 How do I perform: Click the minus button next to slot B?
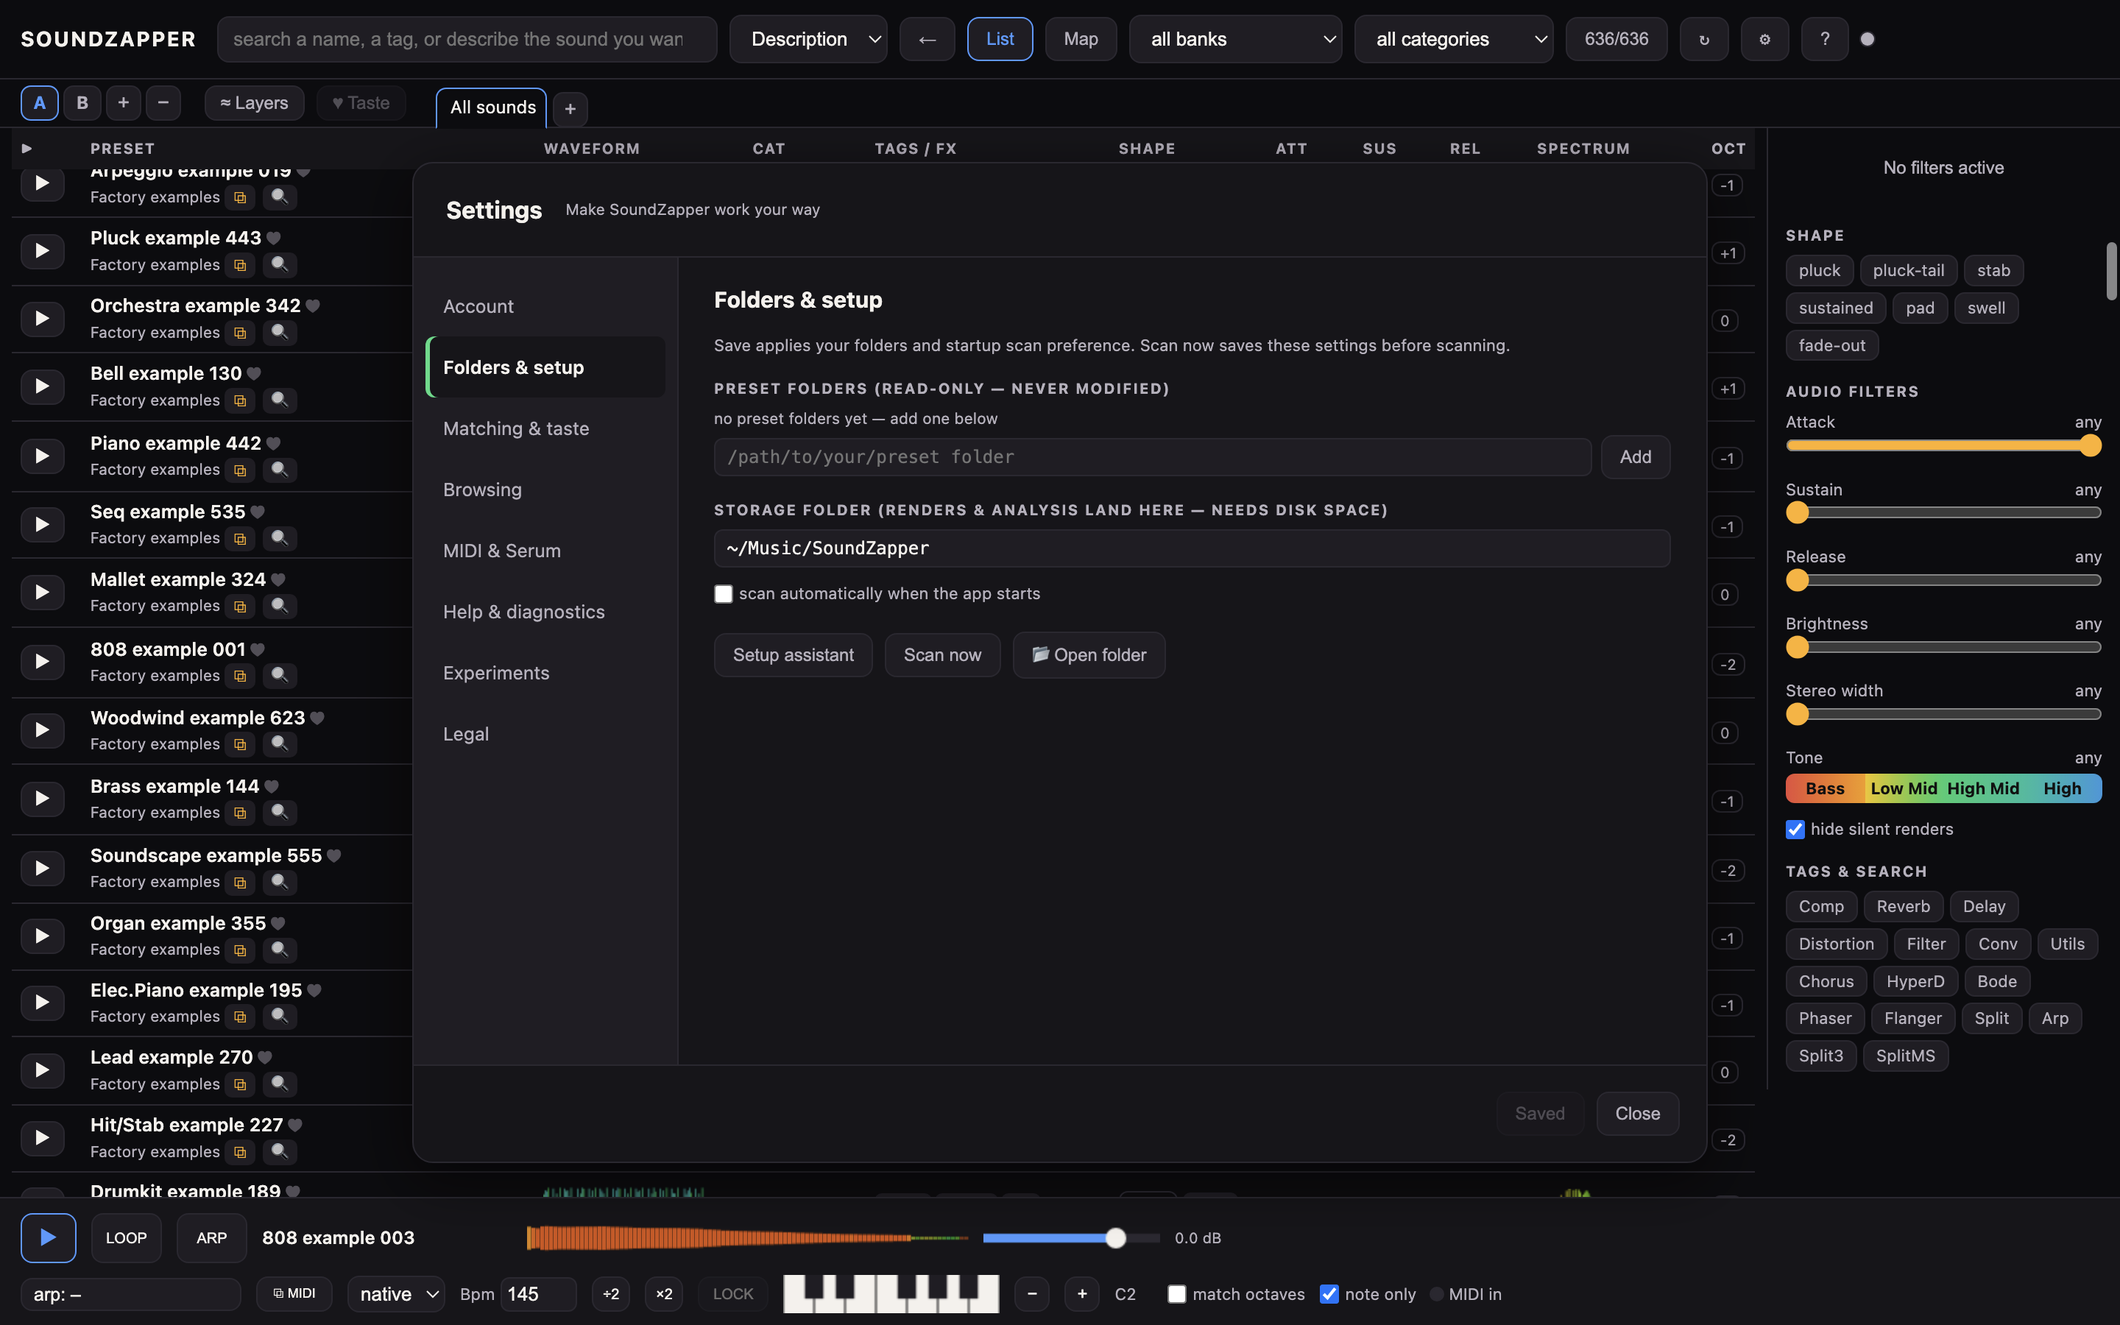tap(163, 102)
